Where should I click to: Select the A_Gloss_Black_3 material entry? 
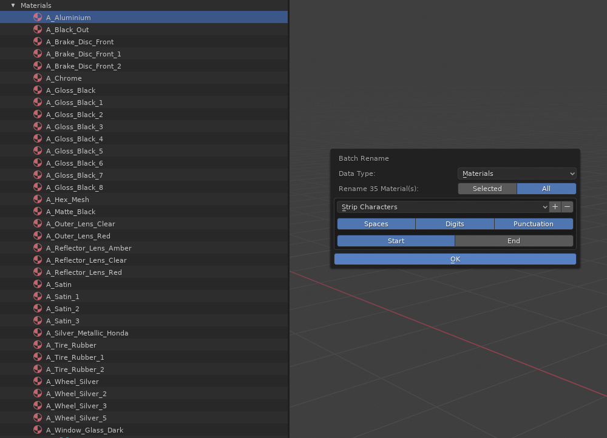pos(74,126)
